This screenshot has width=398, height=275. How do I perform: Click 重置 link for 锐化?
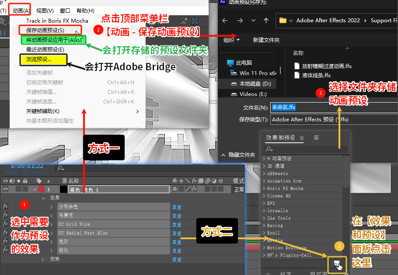pyautogui.click(x=177, y=251)
